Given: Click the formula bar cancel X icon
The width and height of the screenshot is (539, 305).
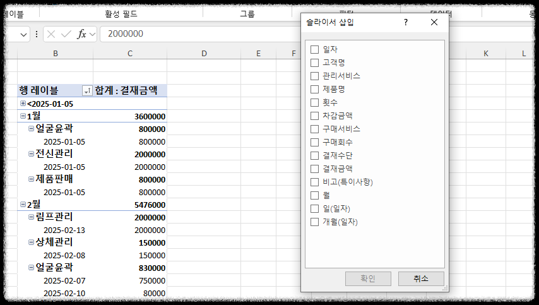Looking at the screenshot, I should click(51, 34).
